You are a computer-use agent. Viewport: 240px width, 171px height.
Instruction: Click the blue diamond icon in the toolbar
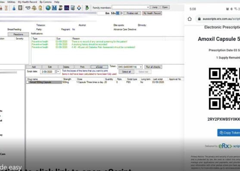coord(79,8)
